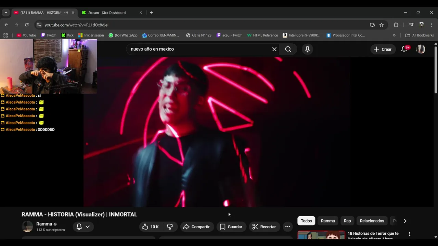Expand hidden bookmarks with double chevron

click(x=394, y=35)
